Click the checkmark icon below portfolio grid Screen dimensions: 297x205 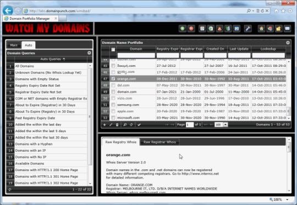pos(139,124)
